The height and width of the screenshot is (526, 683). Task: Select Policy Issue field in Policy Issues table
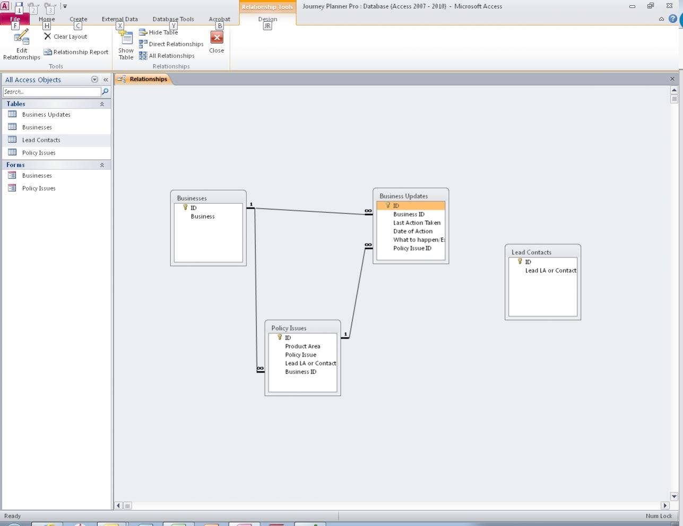click(300, 355)
